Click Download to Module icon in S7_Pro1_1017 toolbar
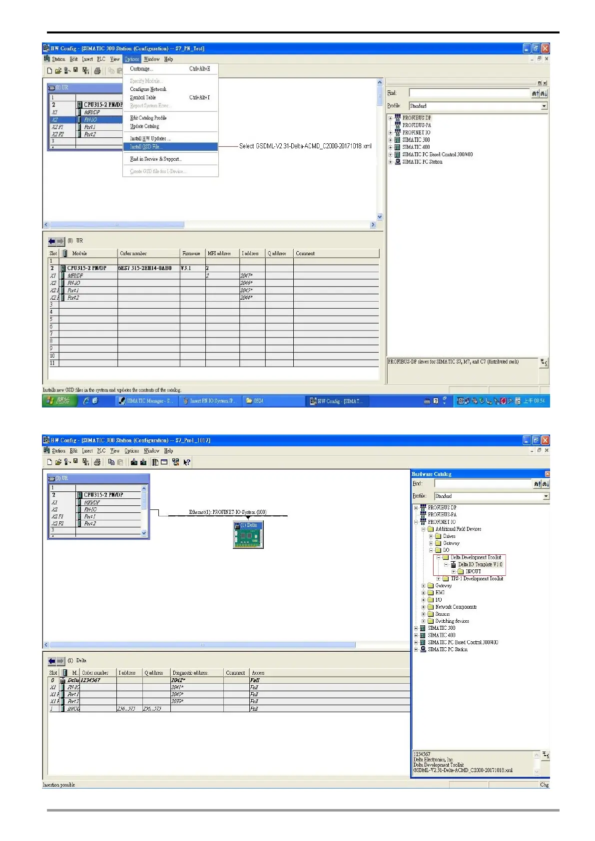Viewport: 595px width, 841px height. click(134, 462)
